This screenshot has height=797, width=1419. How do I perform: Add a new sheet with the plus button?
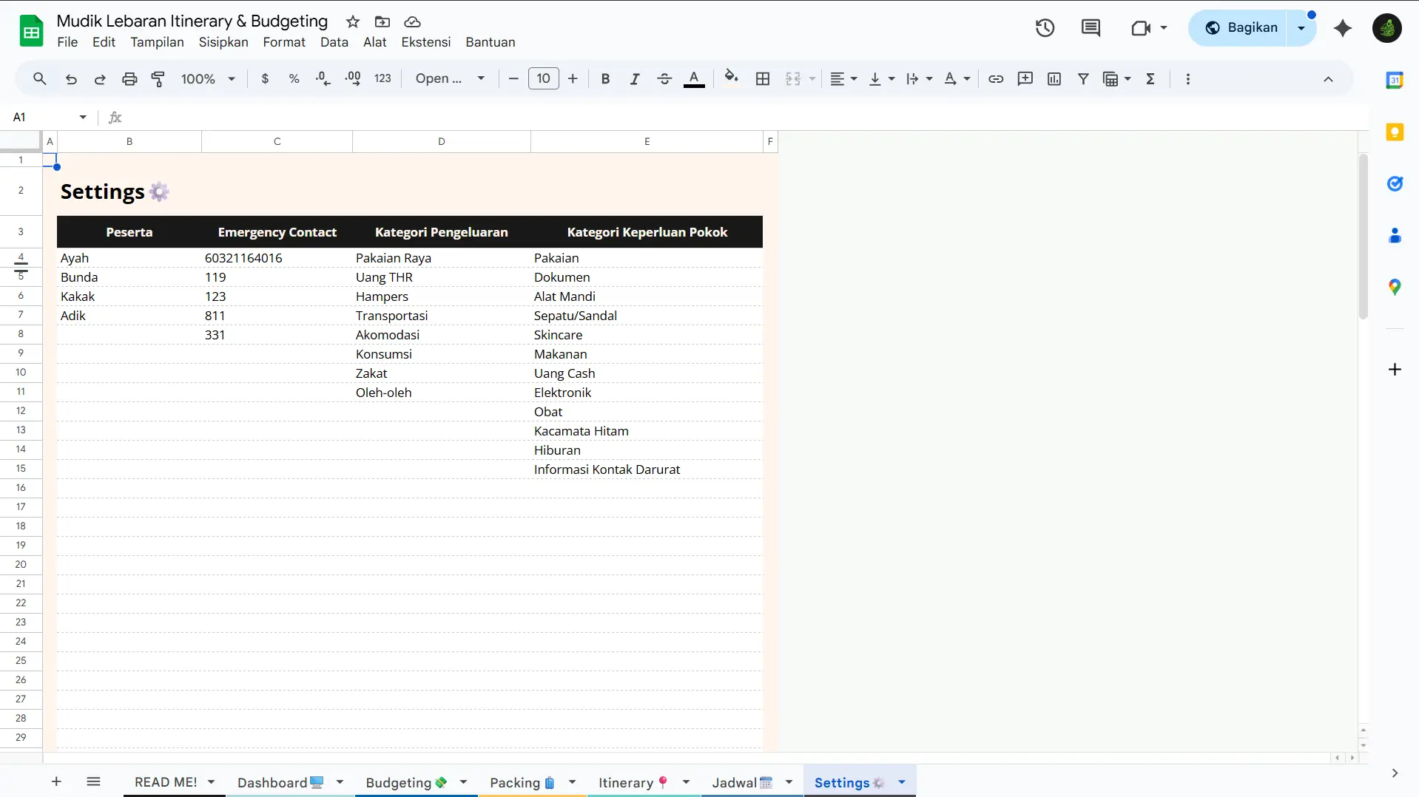coord(55,781)
